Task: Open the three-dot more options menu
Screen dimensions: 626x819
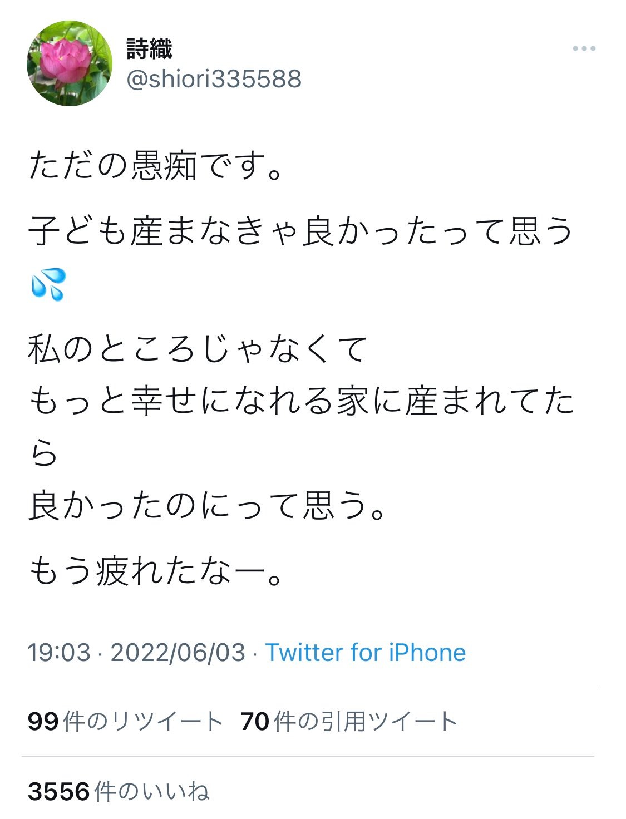Action: (584, 49)
